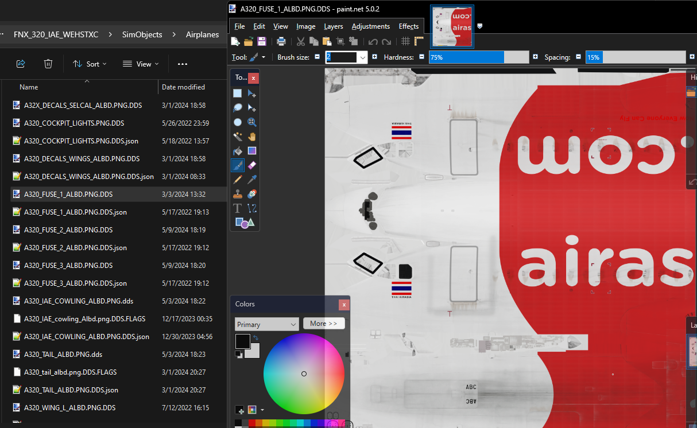697x428 pixels.
Task: Select the Paint Bucket tool
Action: [x=238, y=151]
